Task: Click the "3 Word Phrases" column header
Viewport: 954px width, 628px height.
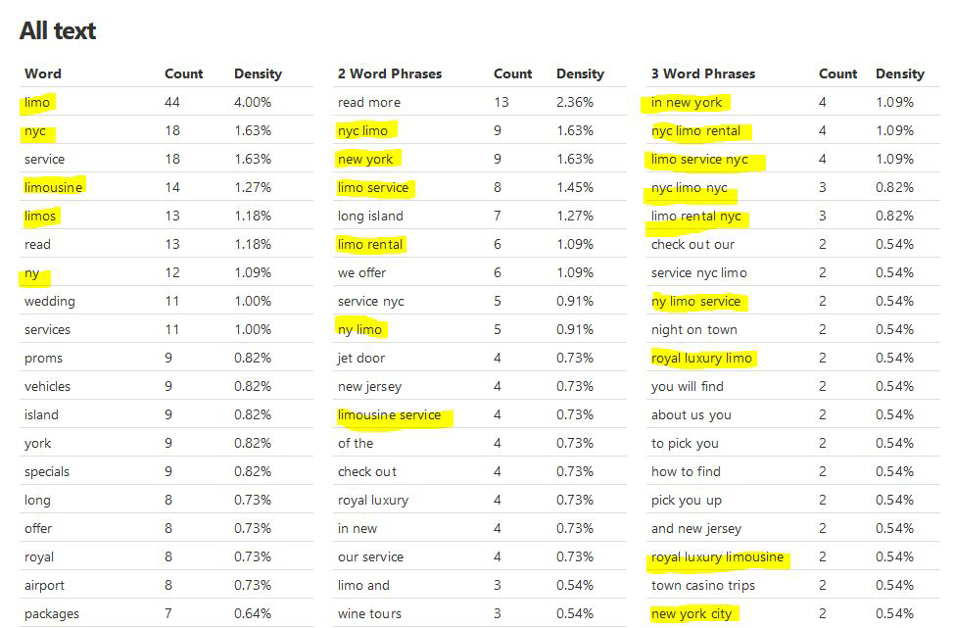Action: click(703, 73)
